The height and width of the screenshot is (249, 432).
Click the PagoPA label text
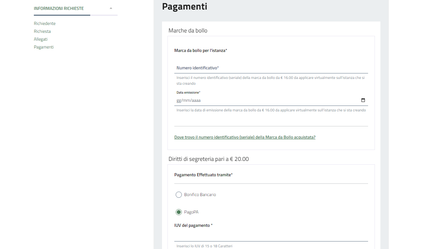tap(191, 212)
